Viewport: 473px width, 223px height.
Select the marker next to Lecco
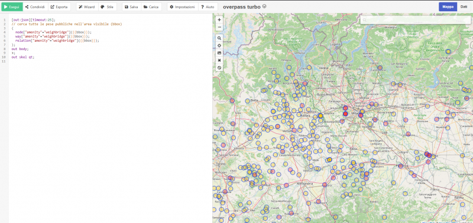380,68
